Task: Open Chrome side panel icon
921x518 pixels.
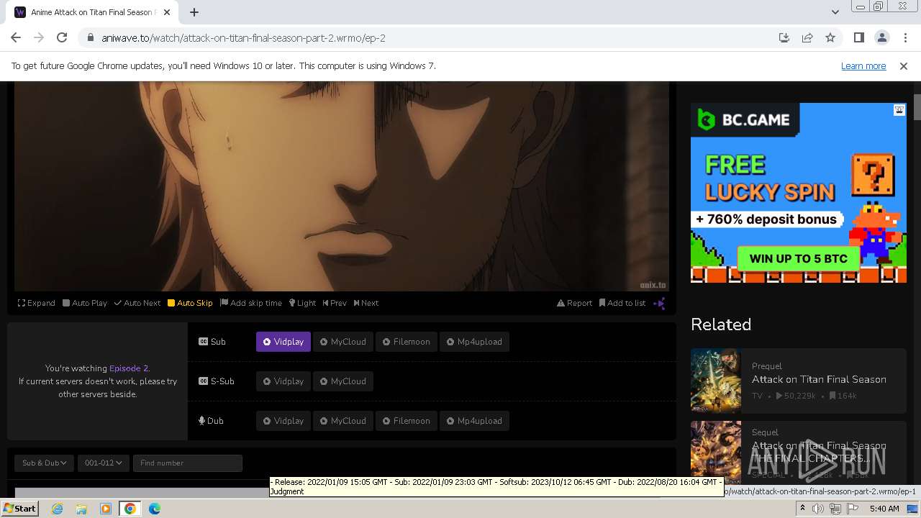Action: click(858, 38)
